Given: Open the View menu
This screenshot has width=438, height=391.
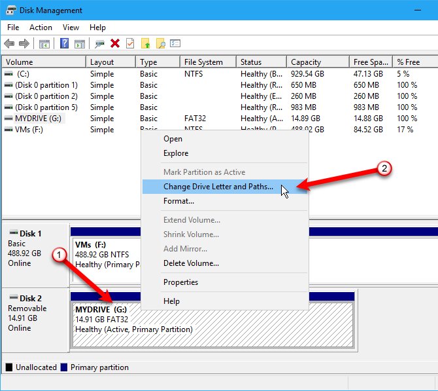Looking at the screenshot, I should click(71, 28).
